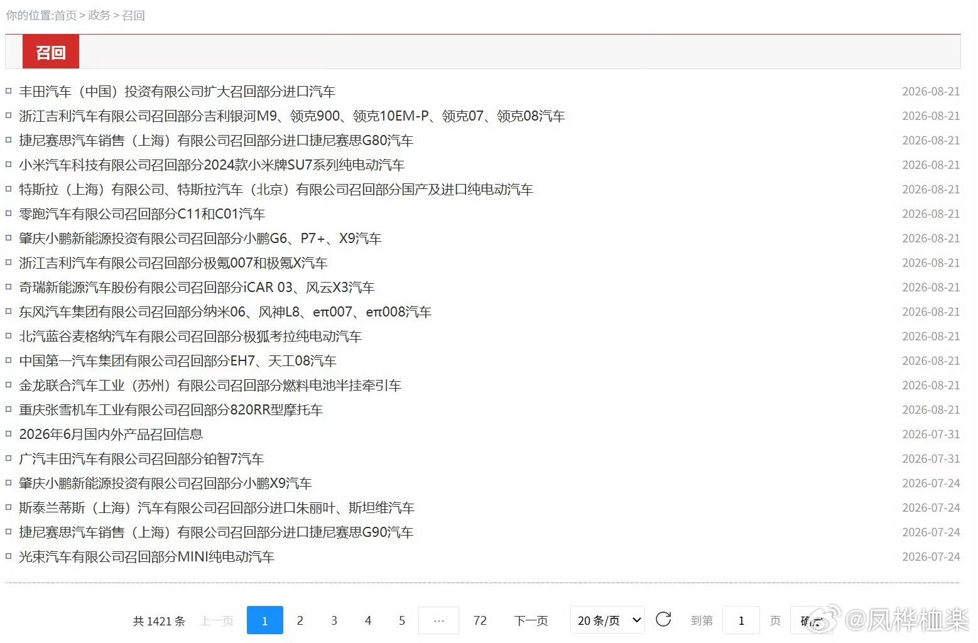The image size is (978, 643).
Task: Click date on the 重庆张雪机车 row
Action: (931, 410)
